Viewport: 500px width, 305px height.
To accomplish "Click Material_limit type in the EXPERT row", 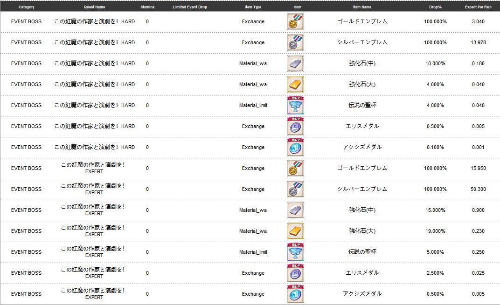I will 253,252.
